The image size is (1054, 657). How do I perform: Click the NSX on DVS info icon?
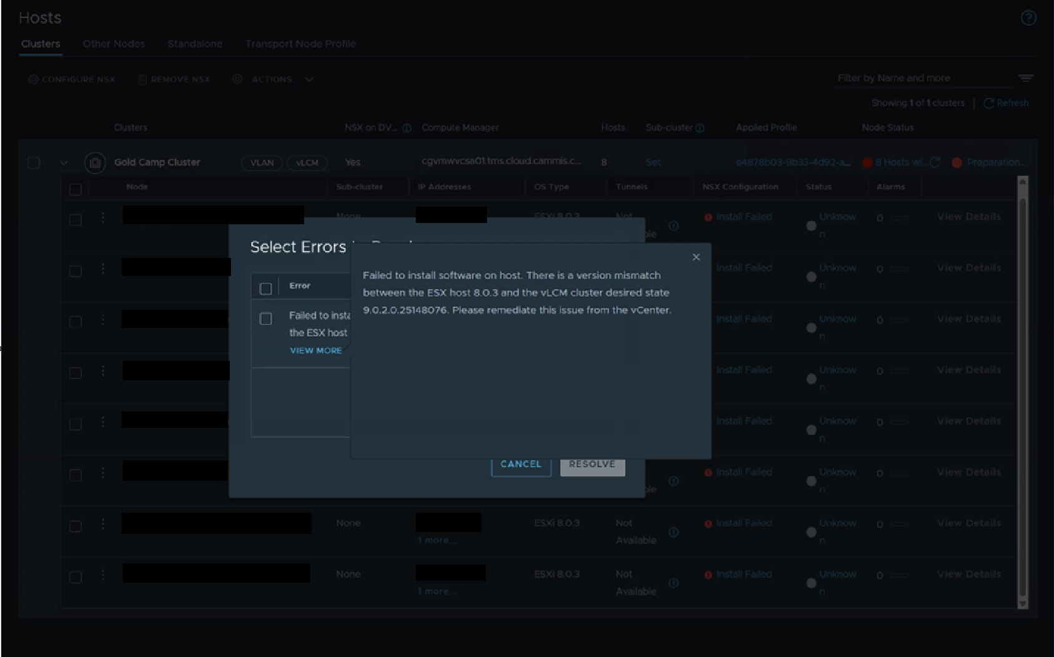(406, 128)
